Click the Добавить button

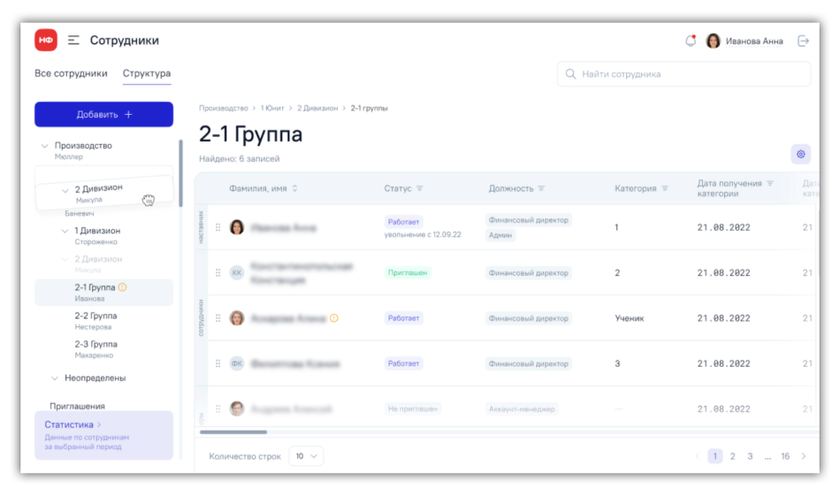coord(104,115)
